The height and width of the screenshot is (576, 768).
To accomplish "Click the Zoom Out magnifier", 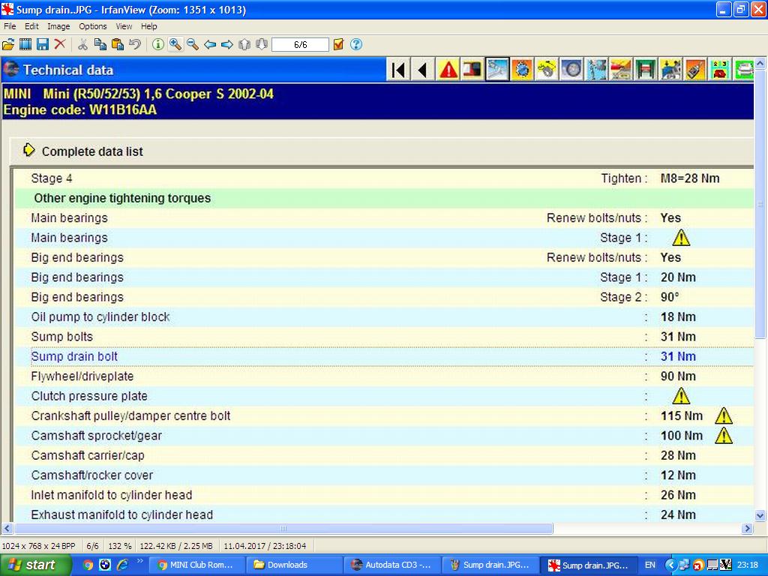I will 193,44.
